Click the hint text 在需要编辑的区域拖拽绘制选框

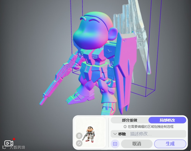(x=151, y=127)
